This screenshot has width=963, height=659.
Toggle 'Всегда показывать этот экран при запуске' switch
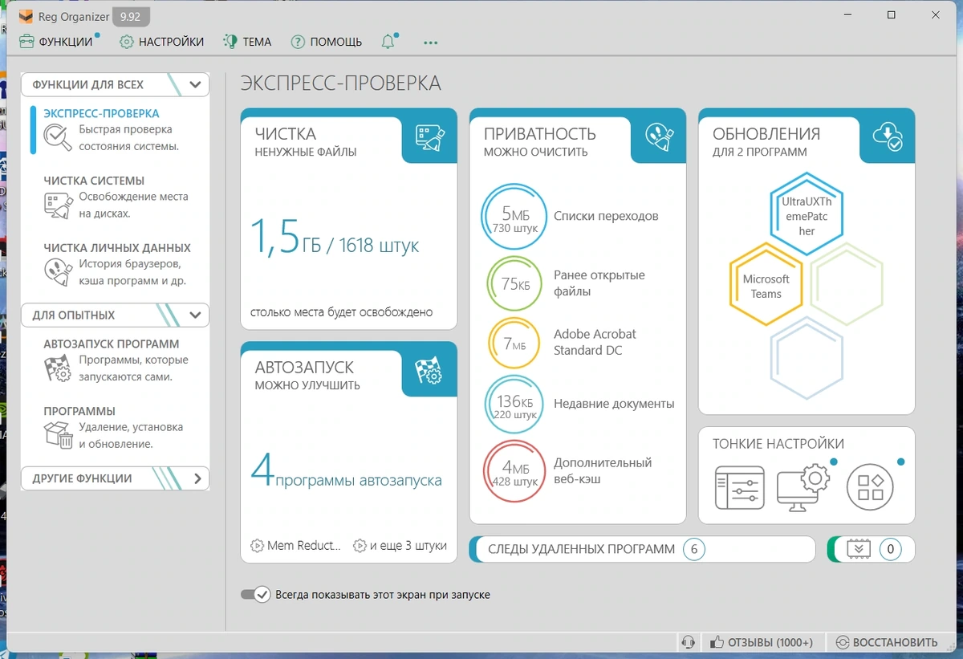coord(256,595)
